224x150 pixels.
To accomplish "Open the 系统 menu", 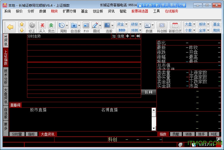I will [8, 11].
